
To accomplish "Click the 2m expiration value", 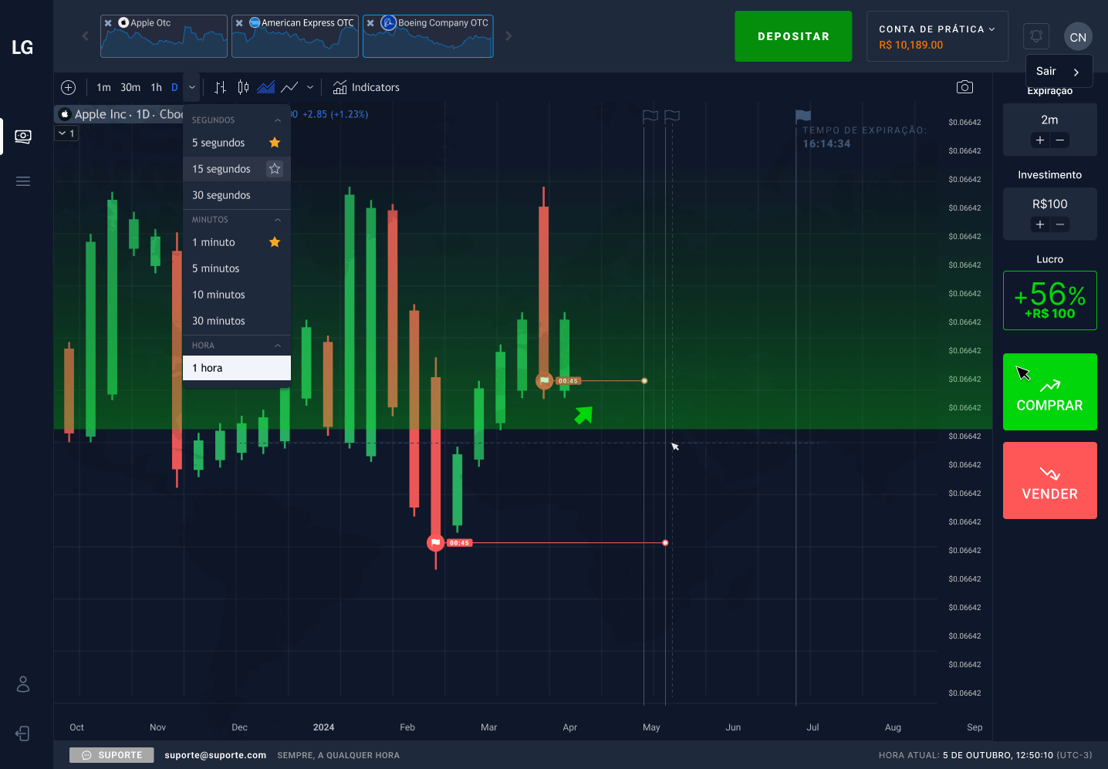I will 1050,120.
